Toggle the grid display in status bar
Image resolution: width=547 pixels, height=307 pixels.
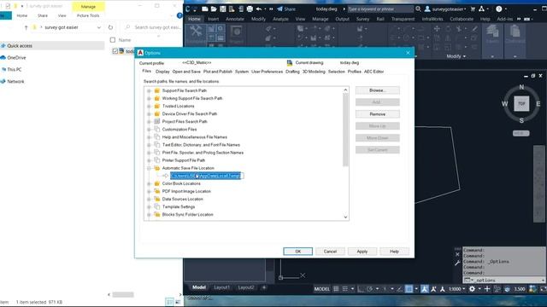point(336,289)
